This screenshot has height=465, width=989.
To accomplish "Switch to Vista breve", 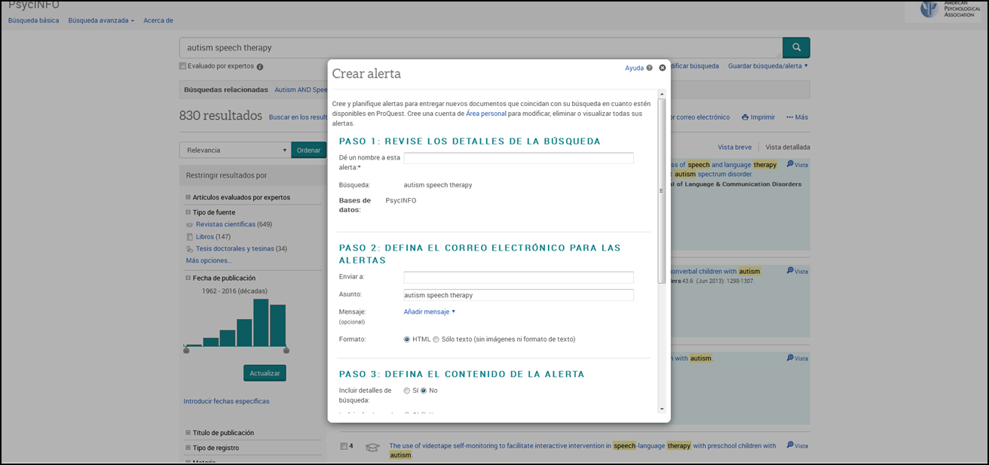I will pos(735,147).
